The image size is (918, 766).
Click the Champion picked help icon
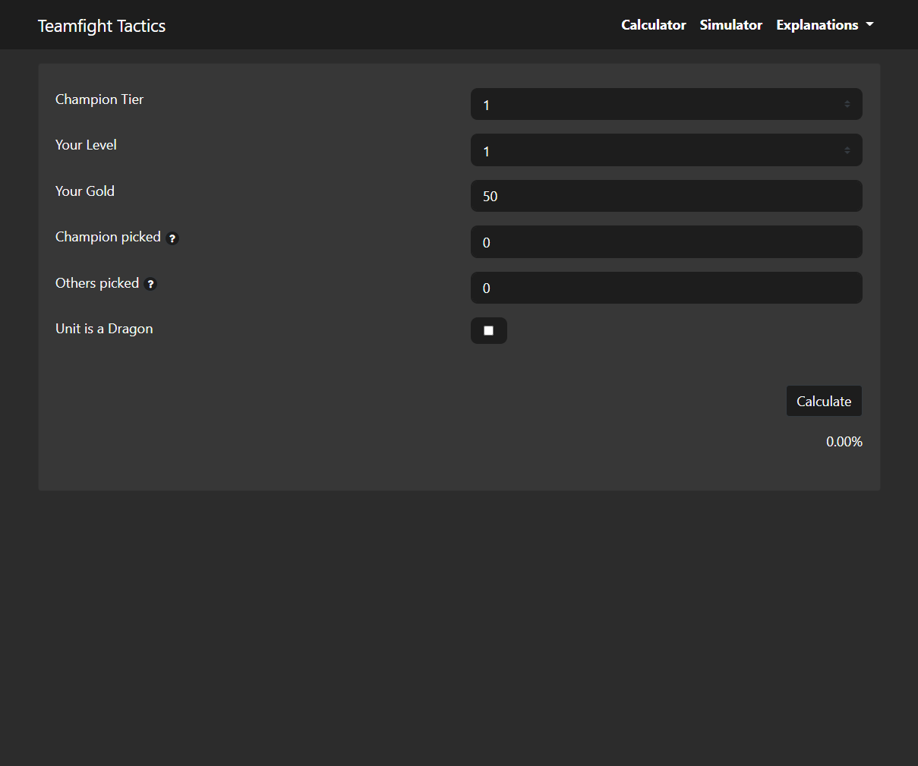(172, 238)
